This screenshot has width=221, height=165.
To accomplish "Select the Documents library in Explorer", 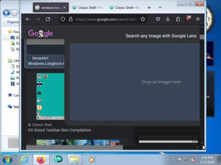I will tap(15, 66).
